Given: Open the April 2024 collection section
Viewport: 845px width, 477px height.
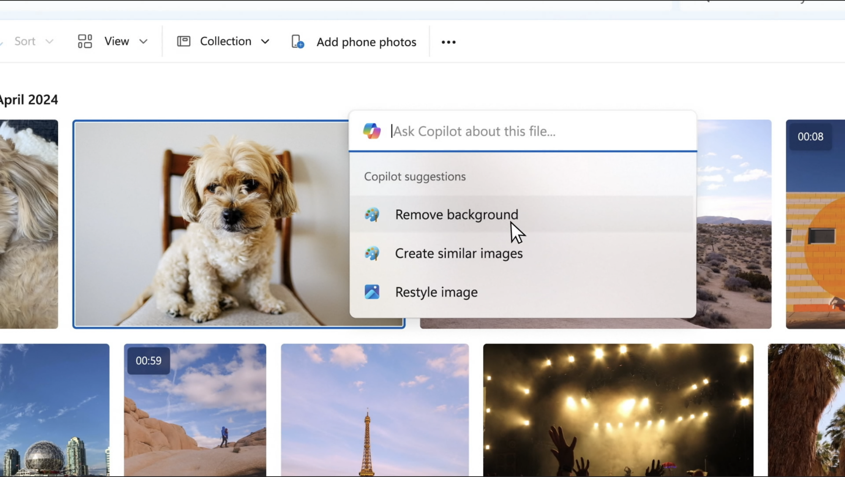Looking at the screenshot, I should click(x=29, y=100).
